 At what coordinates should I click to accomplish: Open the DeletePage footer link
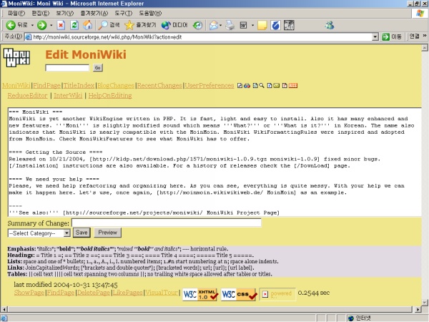pos(93,293)
